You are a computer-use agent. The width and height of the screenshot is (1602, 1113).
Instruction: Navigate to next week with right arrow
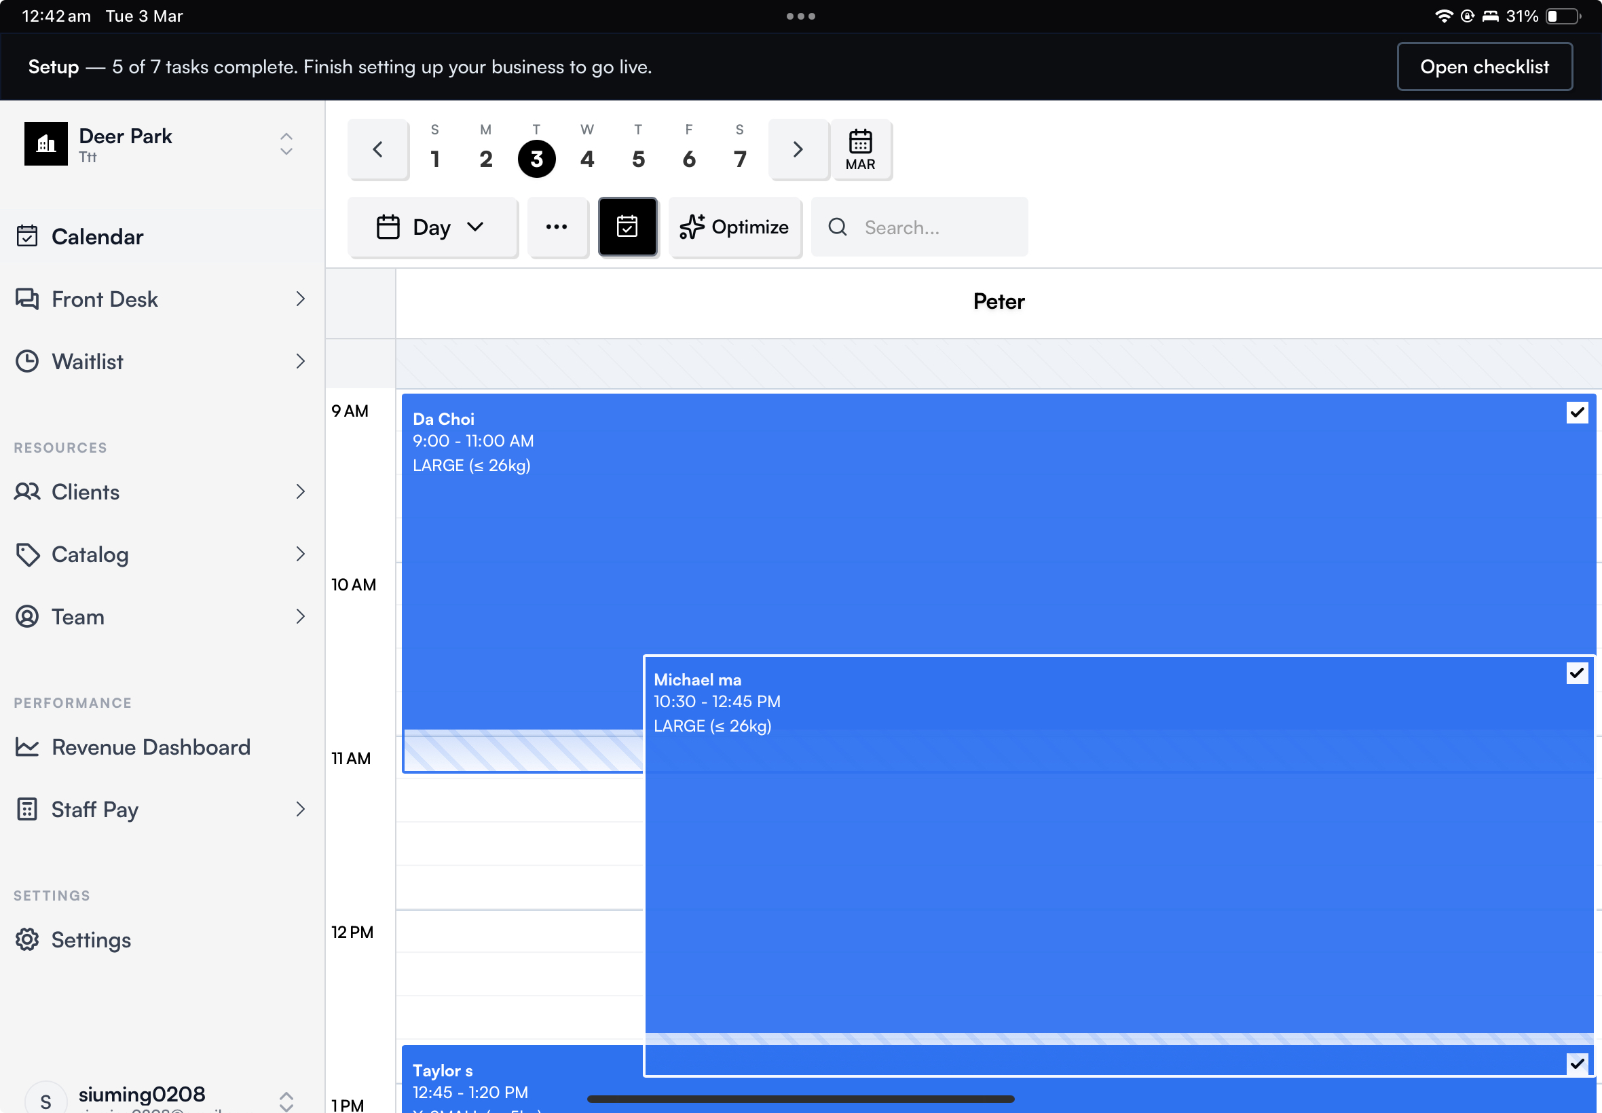[797, 149]
